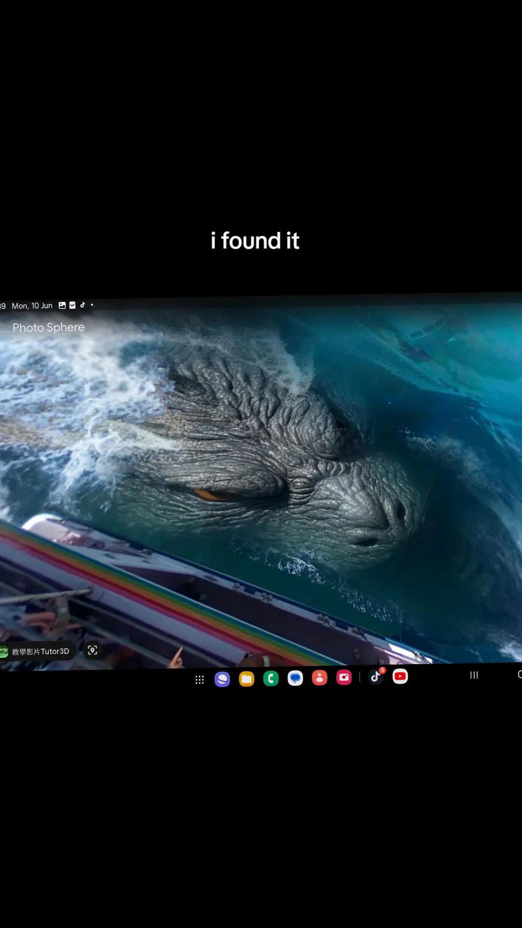Screen dimensions: 522x928
Task: Tap the checkmark notification icon in status bar
Action: [x=72, y=305]
